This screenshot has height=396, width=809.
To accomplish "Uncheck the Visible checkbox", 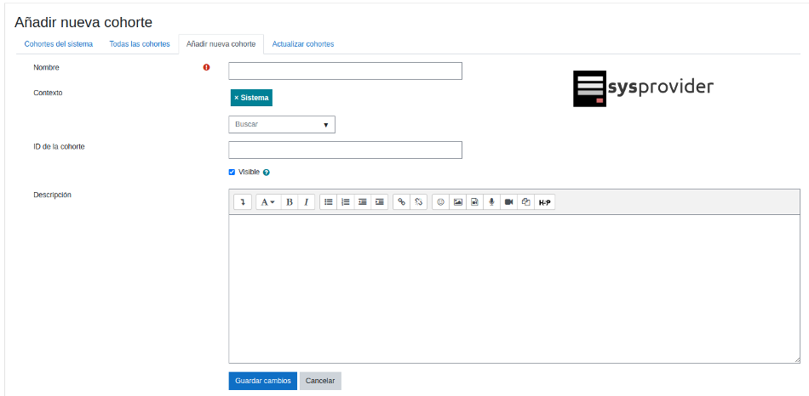I will 232,172.
